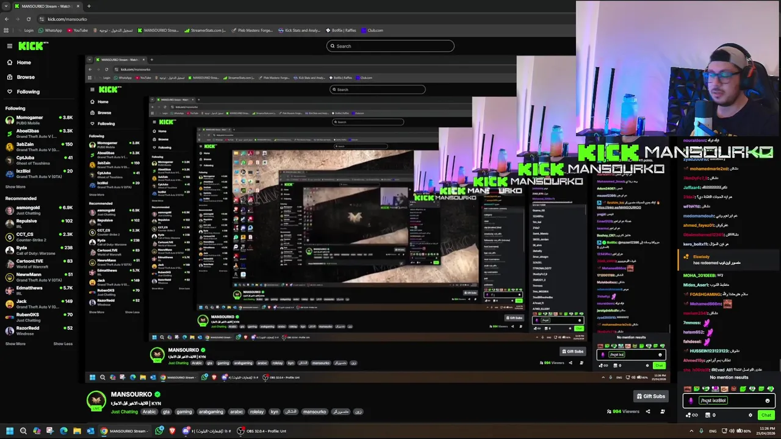Viewport: 781px width, 439px height.
Task: Click RazorRedd avatar icon
Action: coord(10,330)
